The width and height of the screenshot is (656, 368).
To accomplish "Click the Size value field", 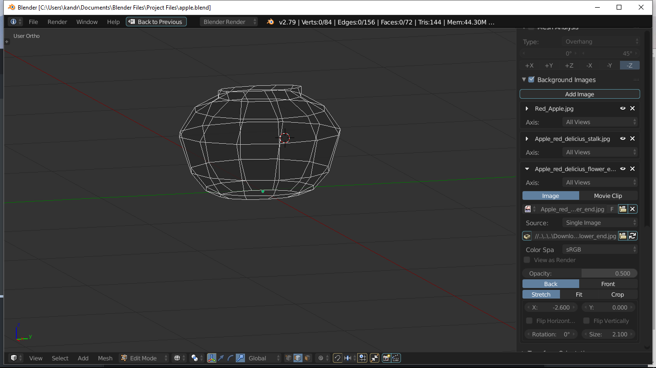I will coord(609,334).
